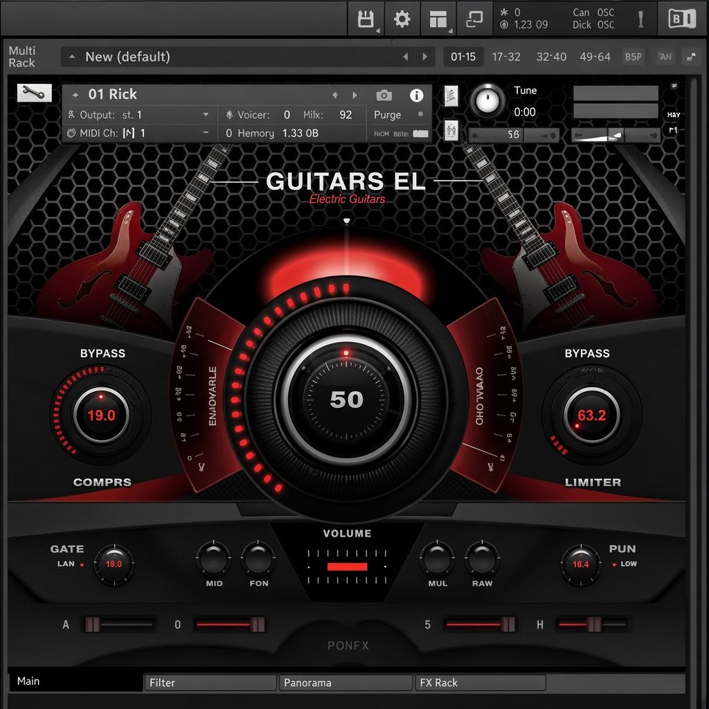Click the main volume knob showing 50
The image size is (709, 709).
[346, 400]
